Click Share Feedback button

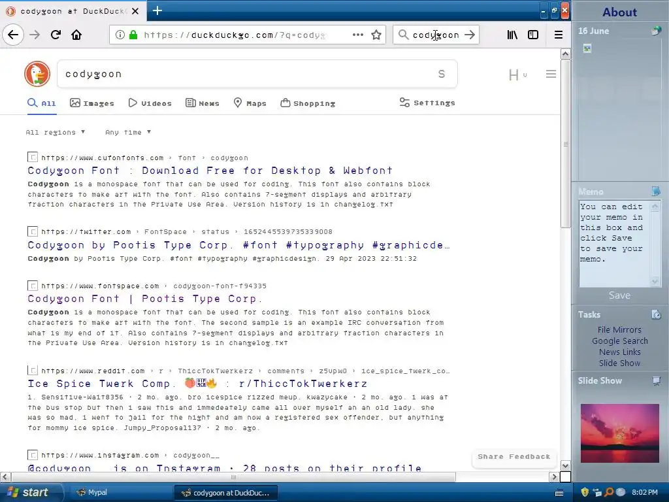click(x=514, y=457)
